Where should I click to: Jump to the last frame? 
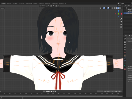[x=55, y=91]
